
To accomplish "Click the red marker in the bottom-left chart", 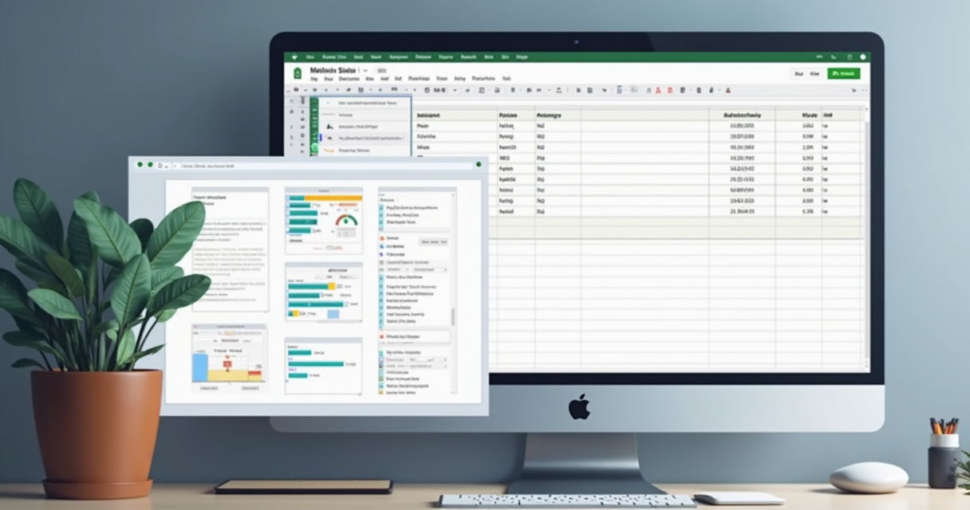I will click(x=227, y=364).
